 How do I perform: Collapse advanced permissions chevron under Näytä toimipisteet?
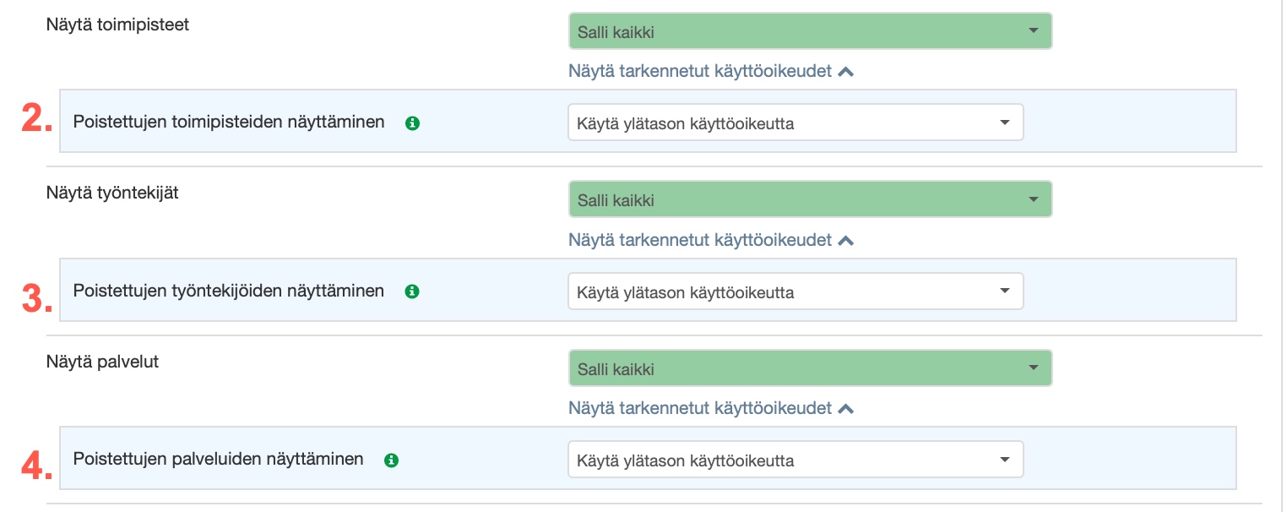846,72
